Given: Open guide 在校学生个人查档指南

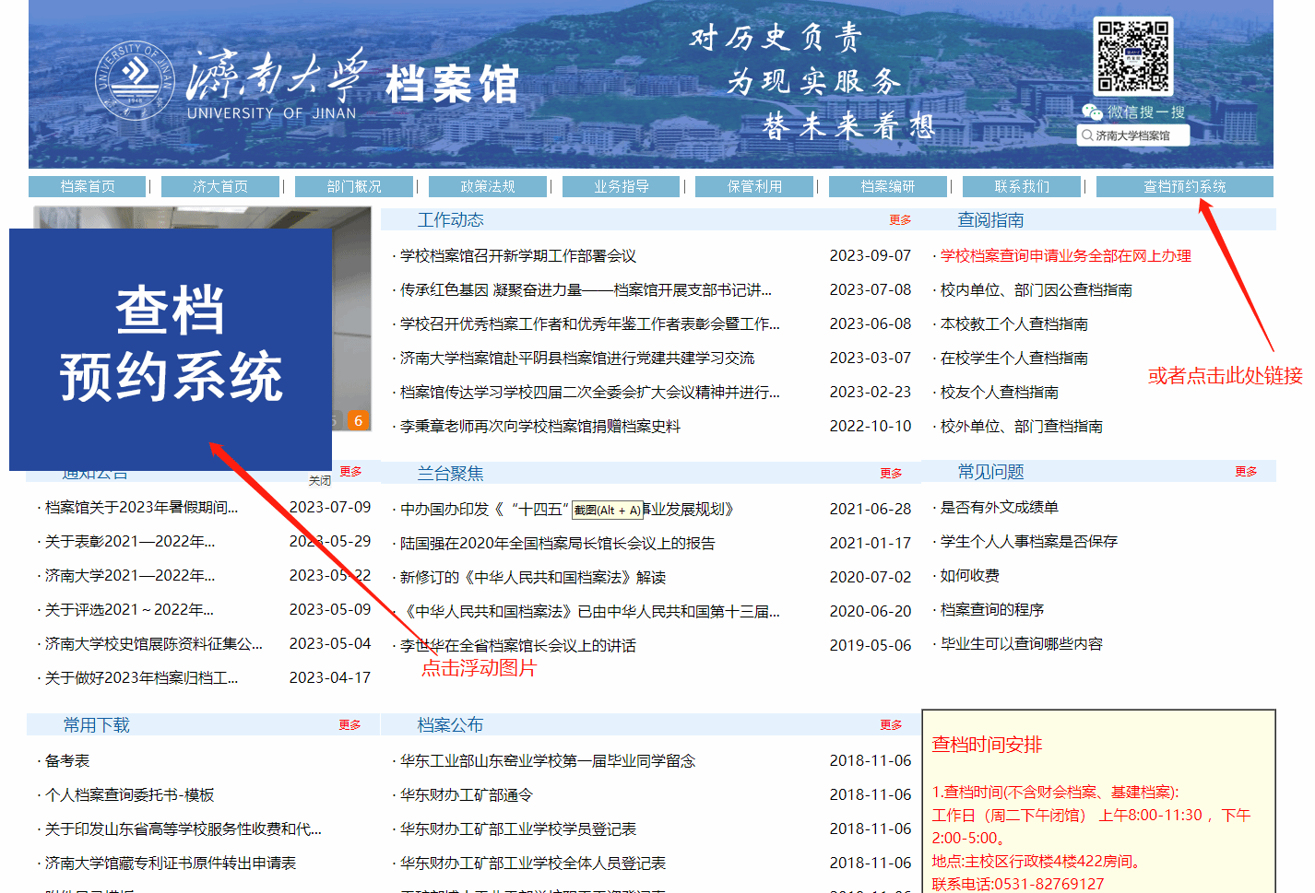Looking at the screenshot, I should (x=1014, y=358).
